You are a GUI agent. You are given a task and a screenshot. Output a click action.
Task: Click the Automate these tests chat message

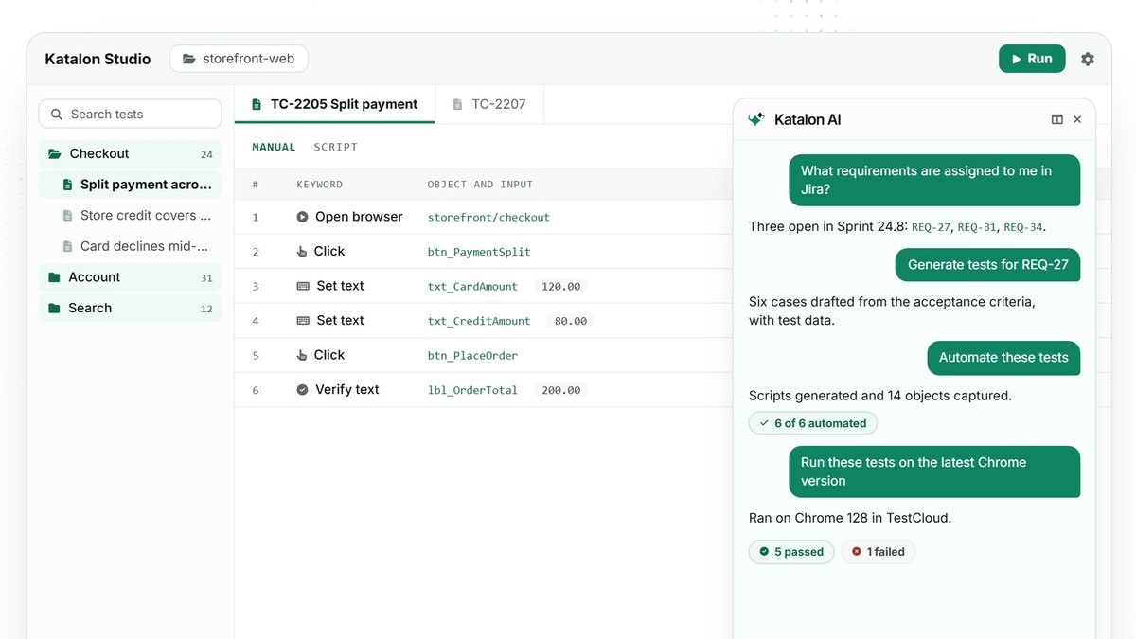coord(1003,358)
